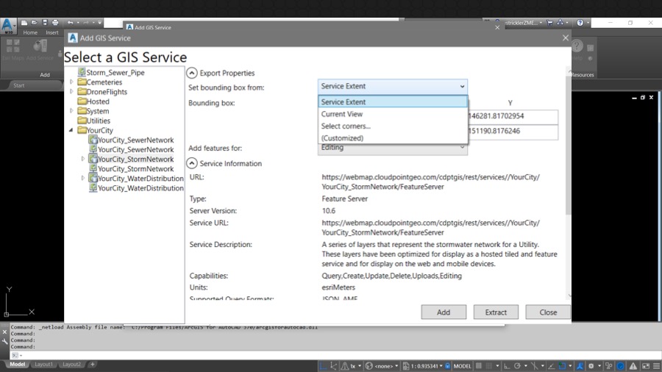Click the blue circular icon in status bar

click(x=620, y=366)
